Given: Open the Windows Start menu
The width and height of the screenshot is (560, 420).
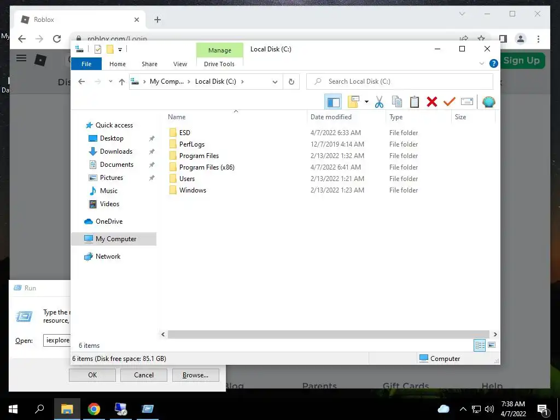Looking at the screenshot, I should [13, 409].
